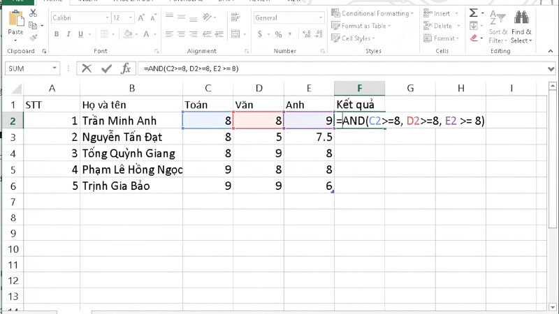Select row 2 header
Screen dimensions: 559x314
point(13,121)
